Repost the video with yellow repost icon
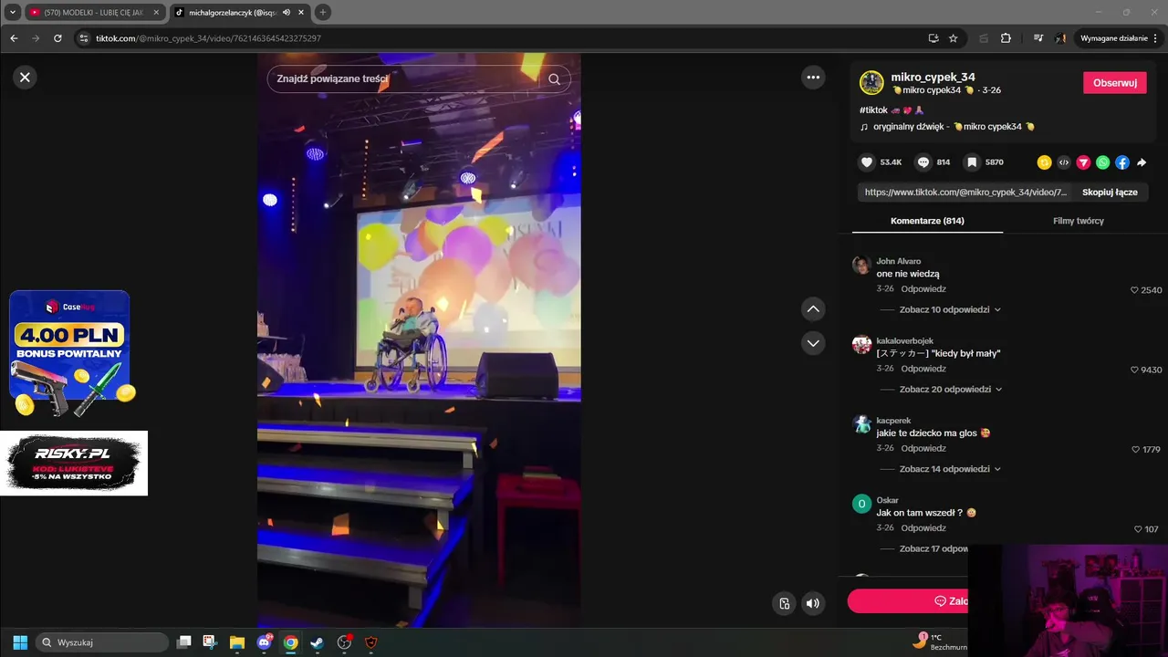 (1044, 162)
